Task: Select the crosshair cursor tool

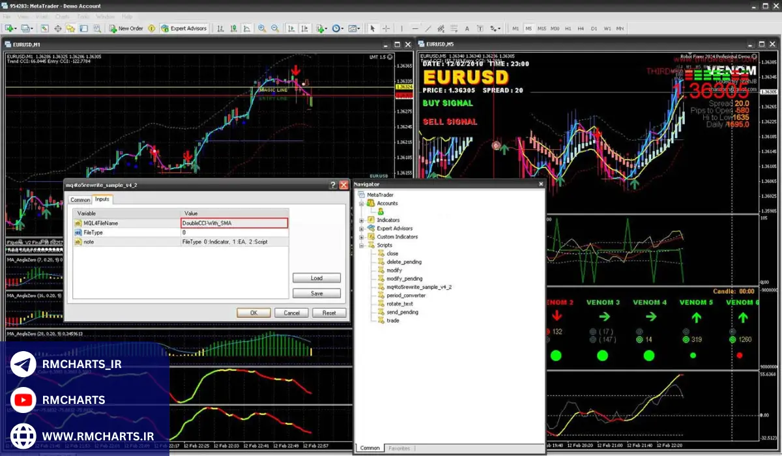Action: (386, 29)
